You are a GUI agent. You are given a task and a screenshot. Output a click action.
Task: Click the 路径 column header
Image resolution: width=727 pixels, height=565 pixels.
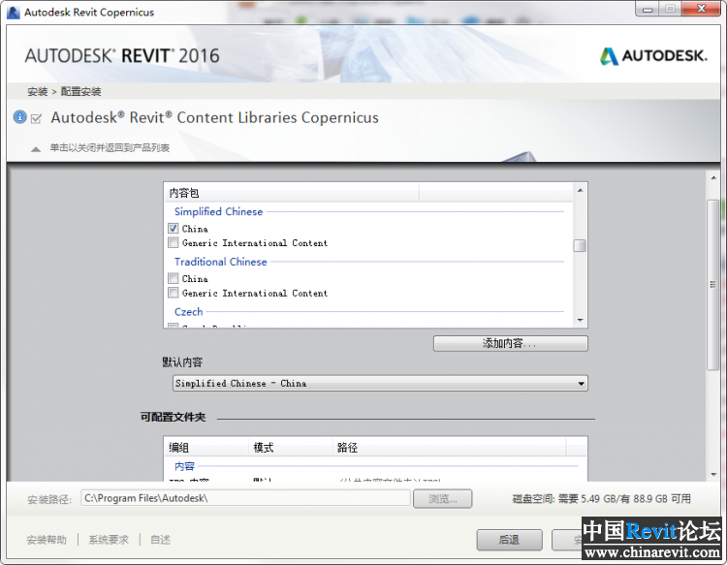(x=449, y=448)
